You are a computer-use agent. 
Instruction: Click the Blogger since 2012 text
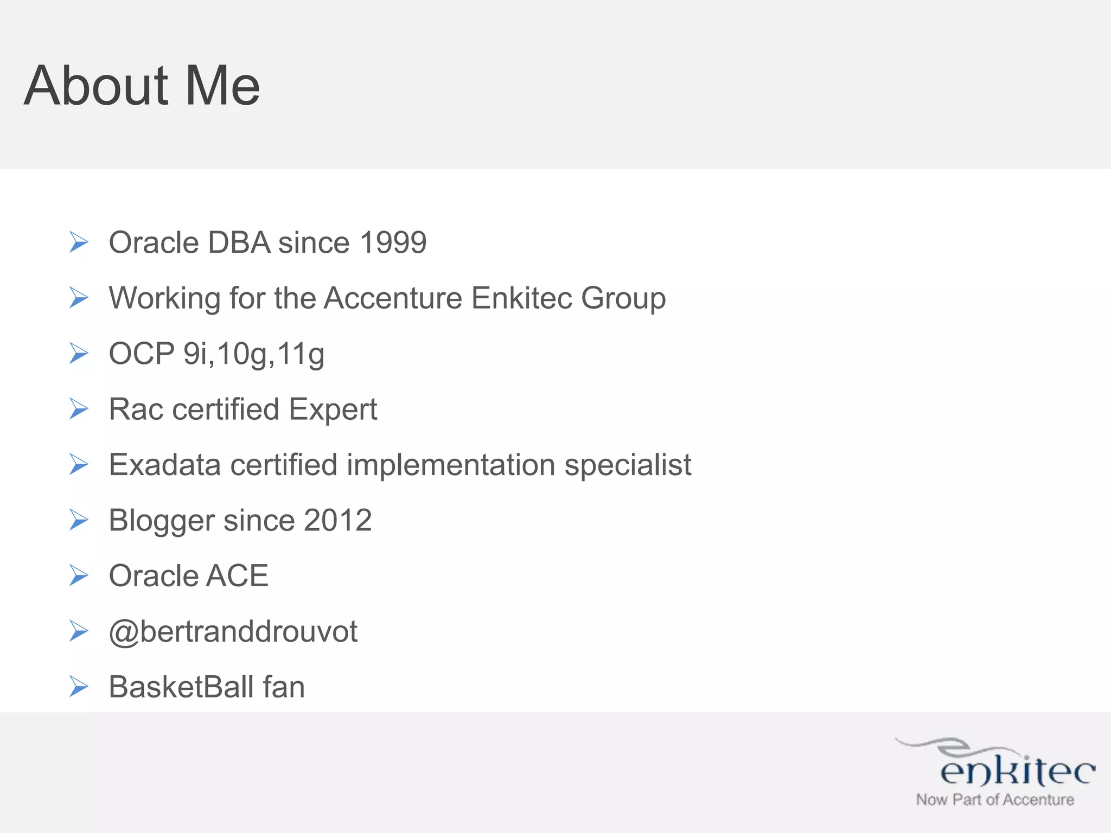(x=240, y=521)
